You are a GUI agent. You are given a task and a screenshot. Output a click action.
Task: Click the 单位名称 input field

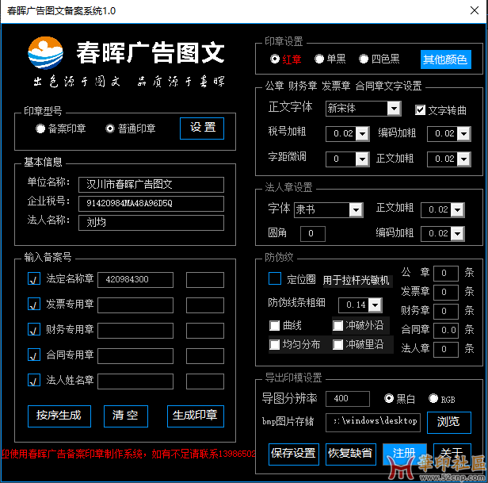pos(151,185)
